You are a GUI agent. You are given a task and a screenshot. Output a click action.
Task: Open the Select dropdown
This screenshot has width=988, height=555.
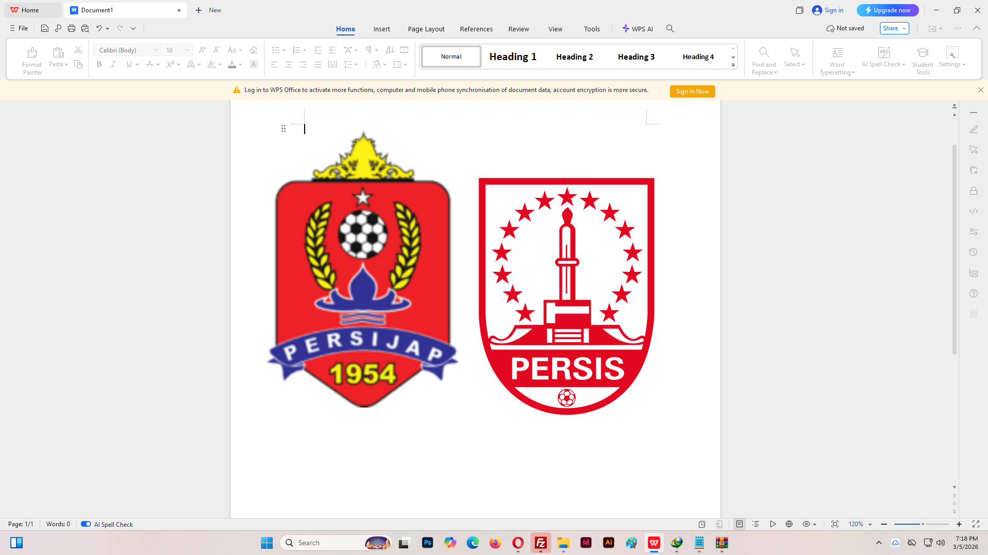pyautogui.click(x=795, y=58)
